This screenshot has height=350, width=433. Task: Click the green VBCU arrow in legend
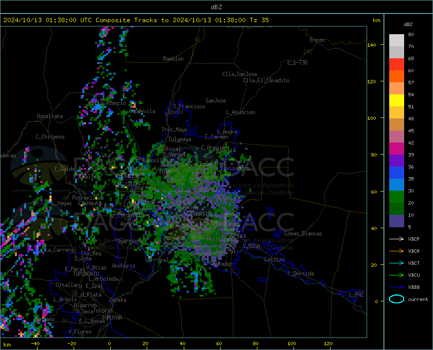(x=396, y=275)
